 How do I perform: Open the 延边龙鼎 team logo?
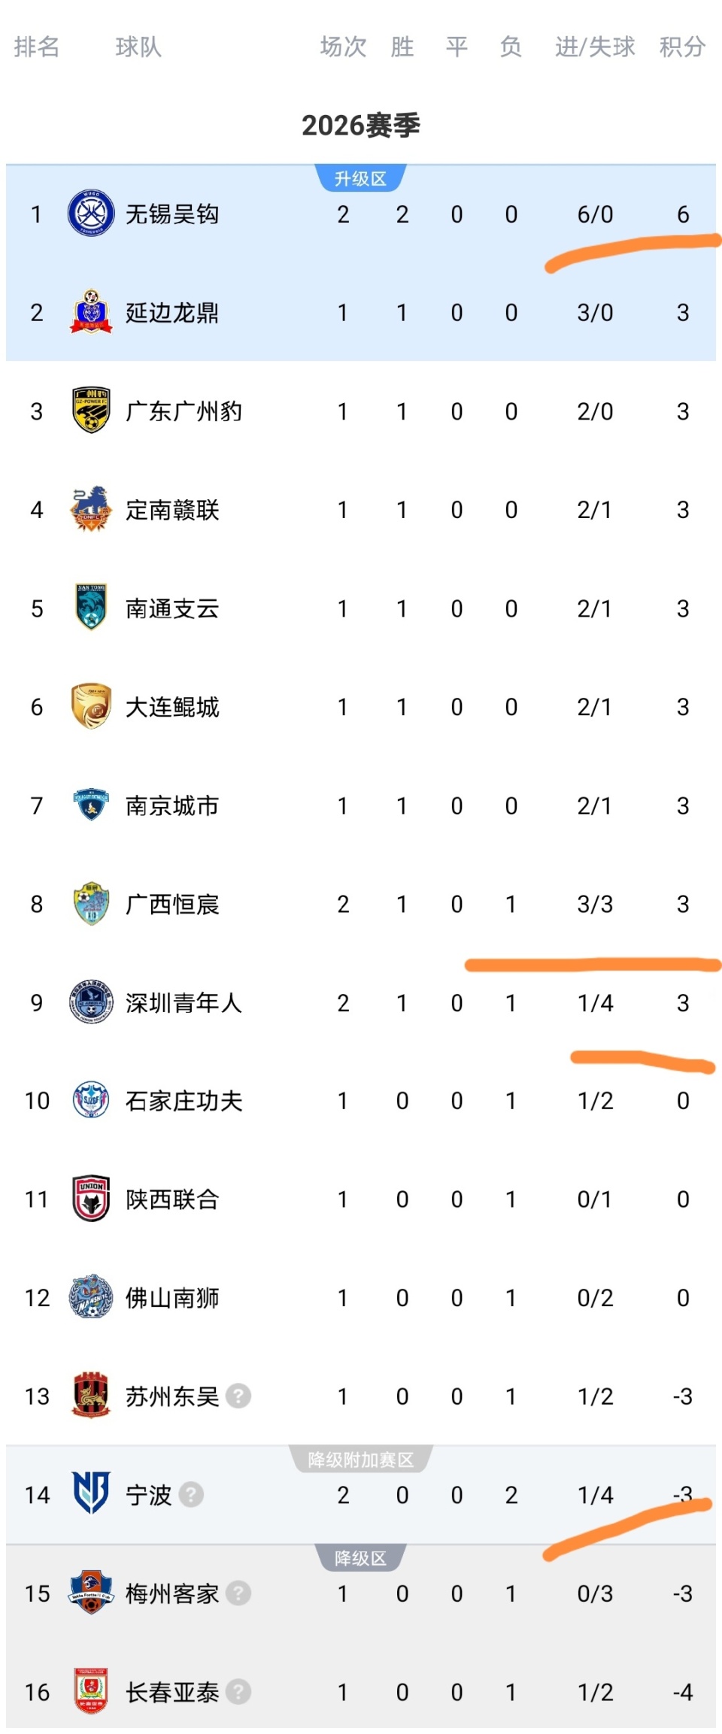tap(91, 312)
